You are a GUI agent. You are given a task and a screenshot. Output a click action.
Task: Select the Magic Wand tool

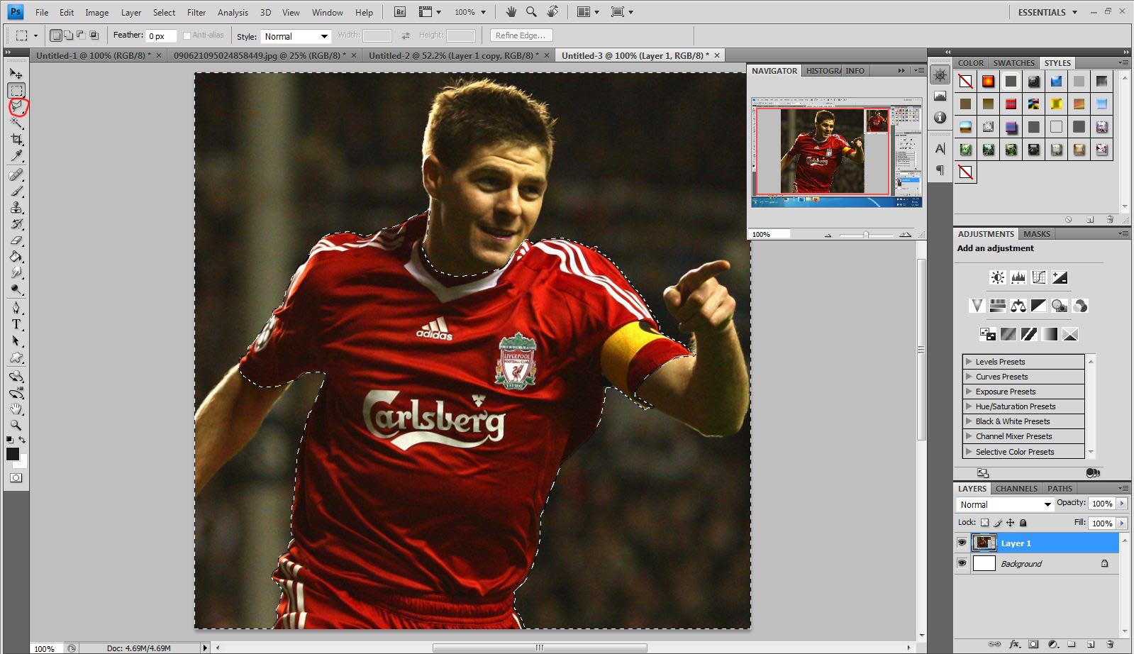pyautogui.click(x=16, y=123)
